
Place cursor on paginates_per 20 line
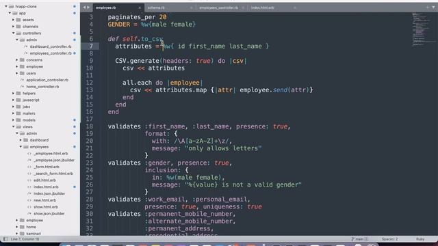tap(137, 17)
